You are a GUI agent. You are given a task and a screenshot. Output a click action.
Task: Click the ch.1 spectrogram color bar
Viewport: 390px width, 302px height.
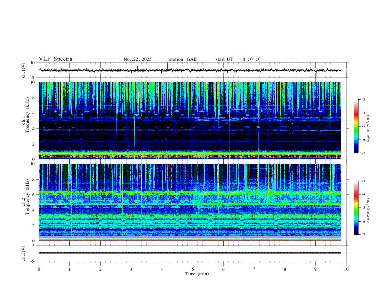[x=357, y=126]
